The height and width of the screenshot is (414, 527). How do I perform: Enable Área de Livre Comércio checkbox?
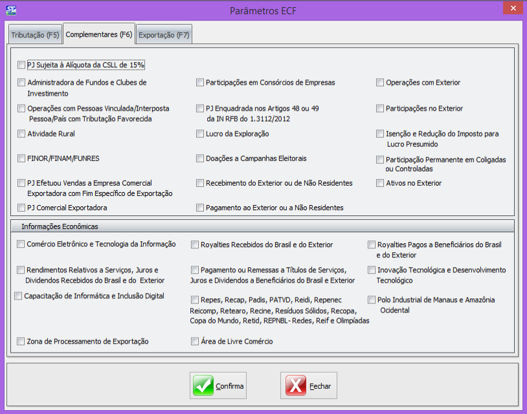[195, 341]
